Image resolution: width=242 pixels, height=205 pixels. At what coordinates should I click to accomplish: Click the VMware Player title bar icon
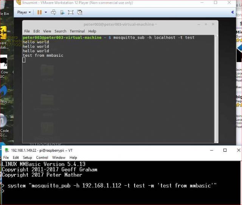click(x=18, y=3)
